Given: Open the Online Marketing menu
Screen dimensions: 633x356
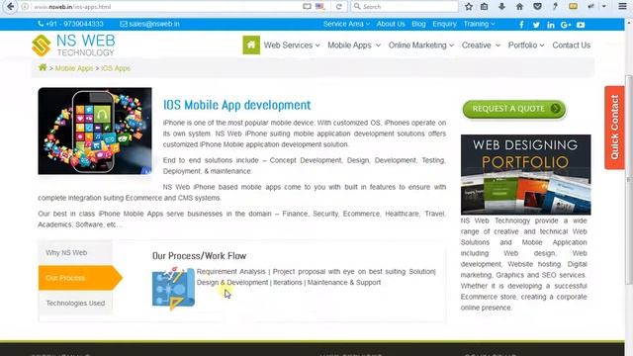Looking at the screenshot, I should pos(421,45).
